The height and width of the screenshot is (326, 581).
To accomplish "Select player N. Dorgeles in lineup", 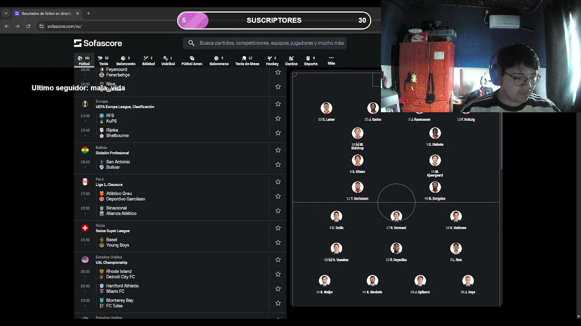I will click(x=435, y=191).
